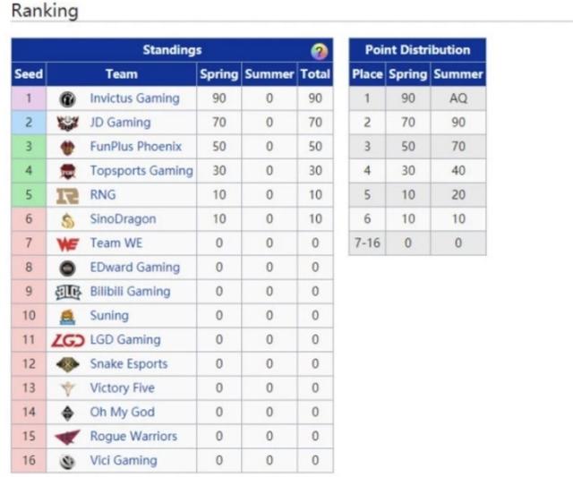The width and height of the screenshot is (573, 477).
Task: Click the Standings table header
Action: 172,50
